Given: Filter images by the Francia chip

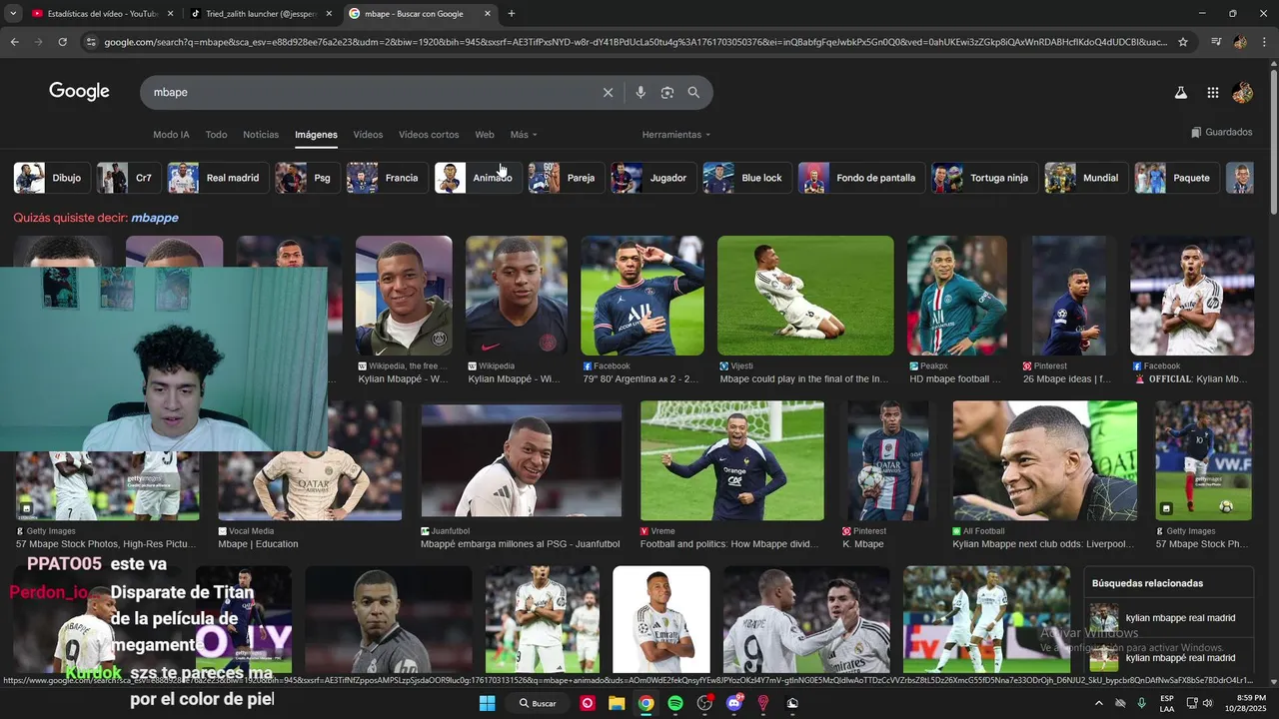Looking at the screenshot, I should (387, 178).
